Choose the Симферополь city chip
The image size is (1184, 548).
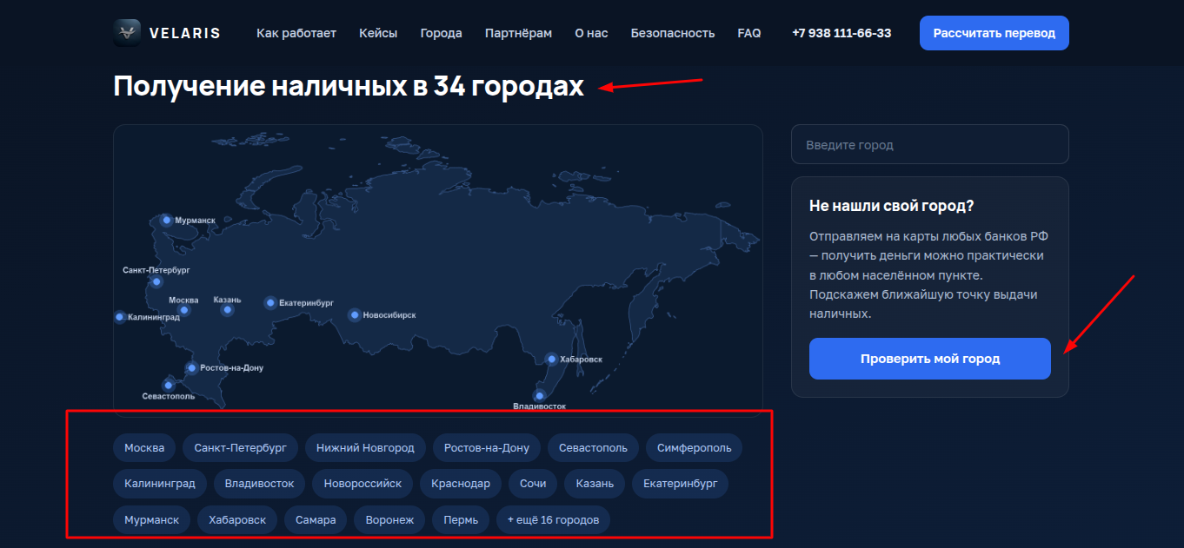point(694,448)
